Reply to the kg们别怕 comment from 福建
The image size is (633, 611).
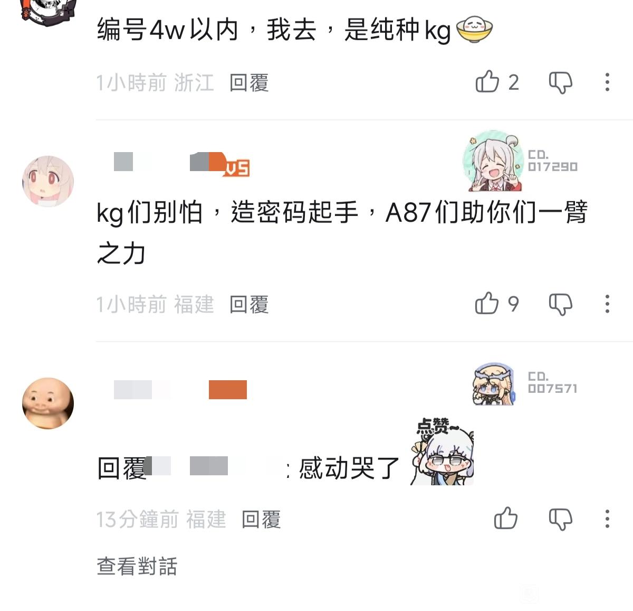click(x=249, y=305)
